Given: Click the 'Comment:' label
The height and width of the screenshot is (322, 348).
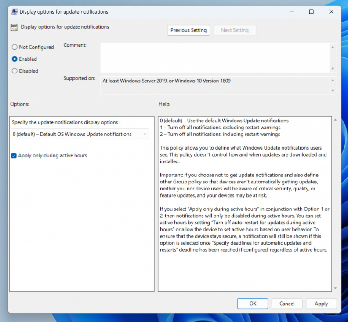Looking at the screenshot, I should (75, 45).
